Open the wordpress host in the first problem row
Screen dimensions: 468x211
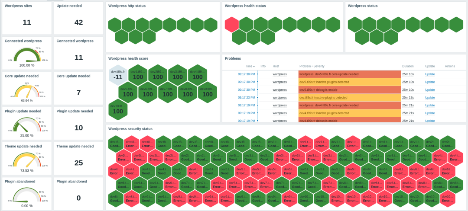[x=279, y=74]
